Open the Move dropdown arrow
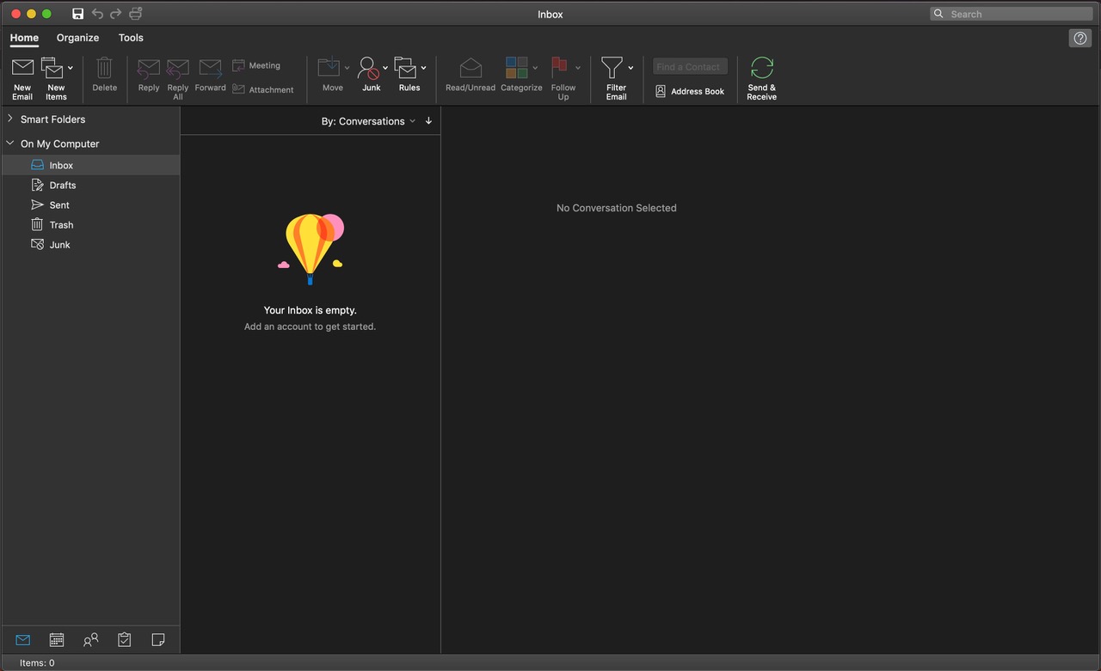 click(x=348, y=68)
